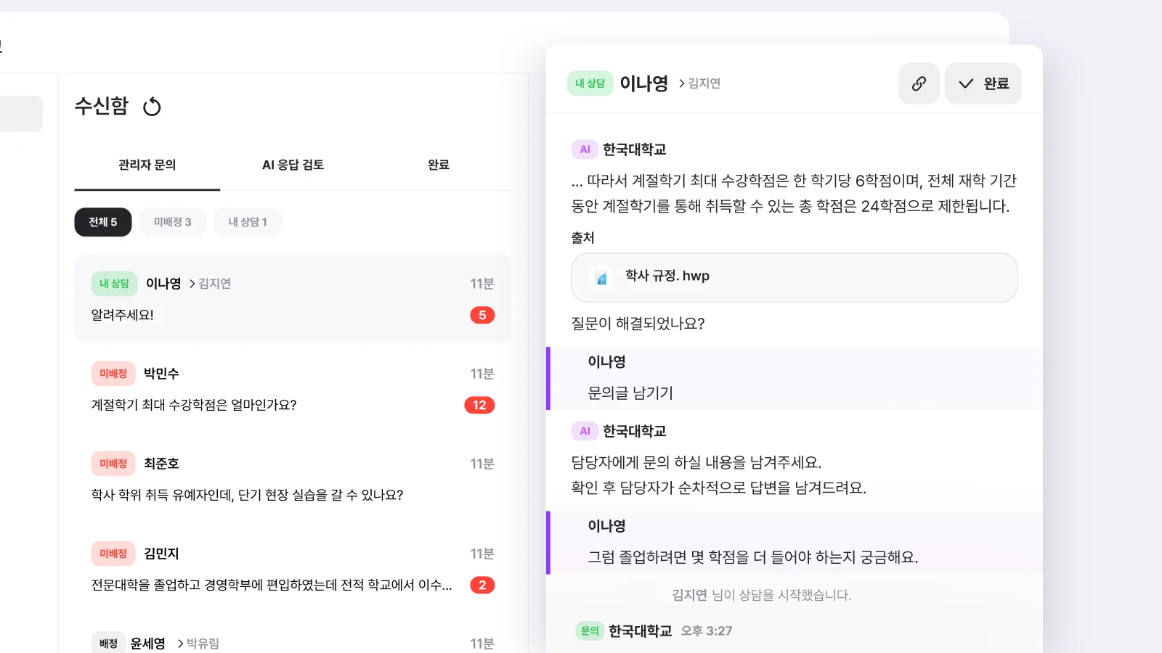1162x653 pixels.
Task: Click the red unread badge showing 12
Action: point(479,405)
